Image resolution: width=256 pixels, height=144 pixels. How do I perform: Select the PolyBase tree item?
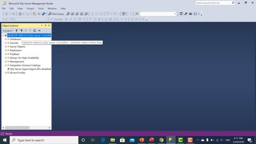tap(14, 54)
